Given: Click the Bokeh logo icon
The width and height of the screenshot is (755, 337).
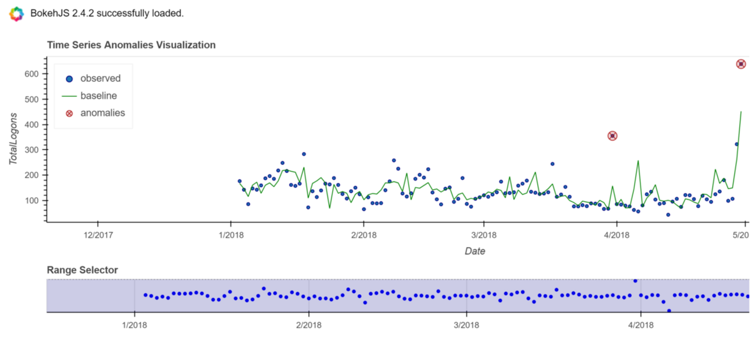Looking at the screenshot, I should [16, 13].
